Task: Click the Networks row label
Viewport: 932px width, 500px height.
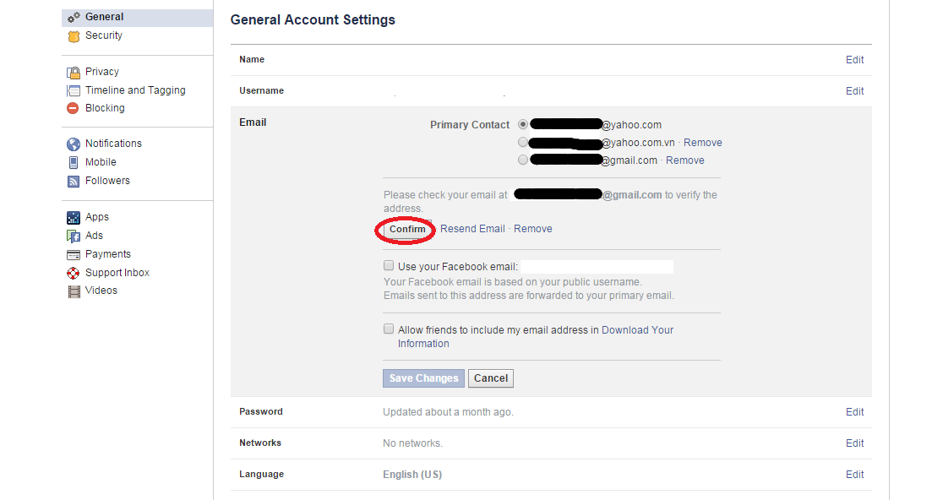Action: point(260,443)
